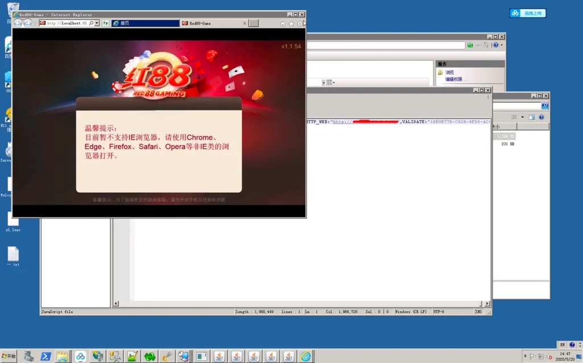Toggle the Explorer preview pane button
Viewport: 583px width, 363px height.
[x=531, y=117]
